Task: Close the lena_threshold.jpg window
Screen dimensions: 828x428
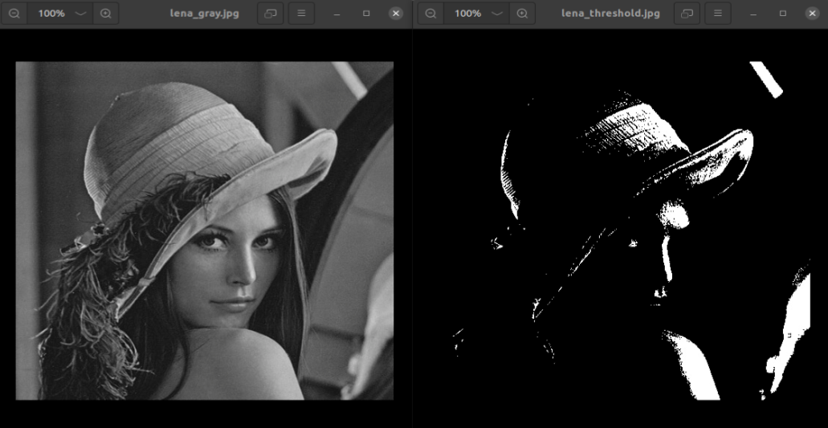Action: click(813, 14)
